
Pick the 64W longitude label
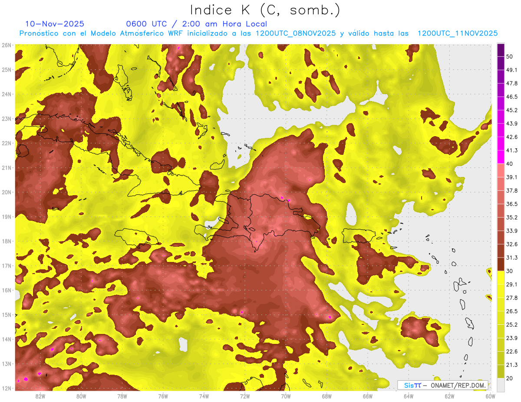409,396
